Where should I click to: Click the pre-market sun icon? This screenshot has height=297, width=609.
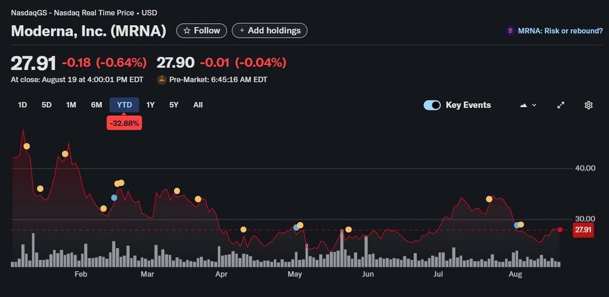pos(162,80)
